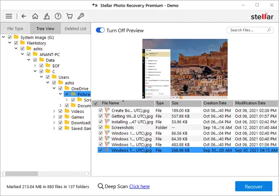Image resolution: width=279 pixels, height=196 pixels.
Task: Sort by the Modification Date column header
Action: click(x=256, y=103)
